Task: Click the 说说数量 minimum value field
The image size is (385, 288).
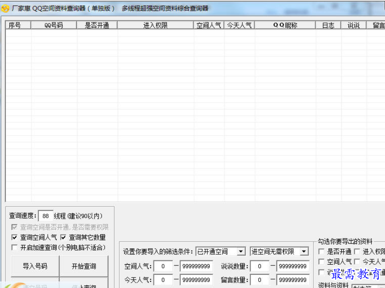Action: click(x=259, y=266)
